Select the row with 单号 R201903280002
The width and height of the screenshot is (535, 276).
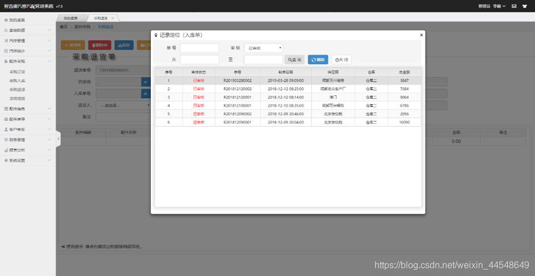[288, 81]
